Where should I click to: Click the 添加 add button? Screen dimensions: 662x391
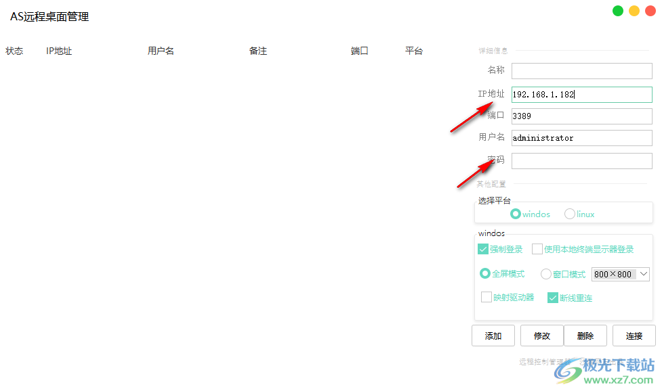493,336
